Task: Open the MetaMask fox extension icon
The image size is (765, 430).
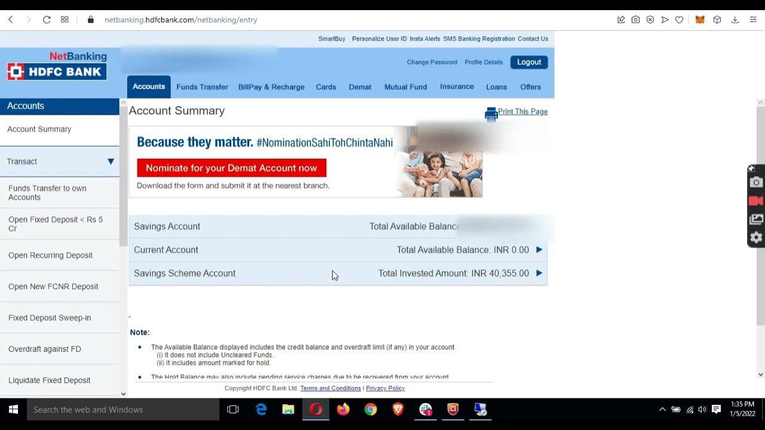Action: pyautogui.click(x=700, y=20)
